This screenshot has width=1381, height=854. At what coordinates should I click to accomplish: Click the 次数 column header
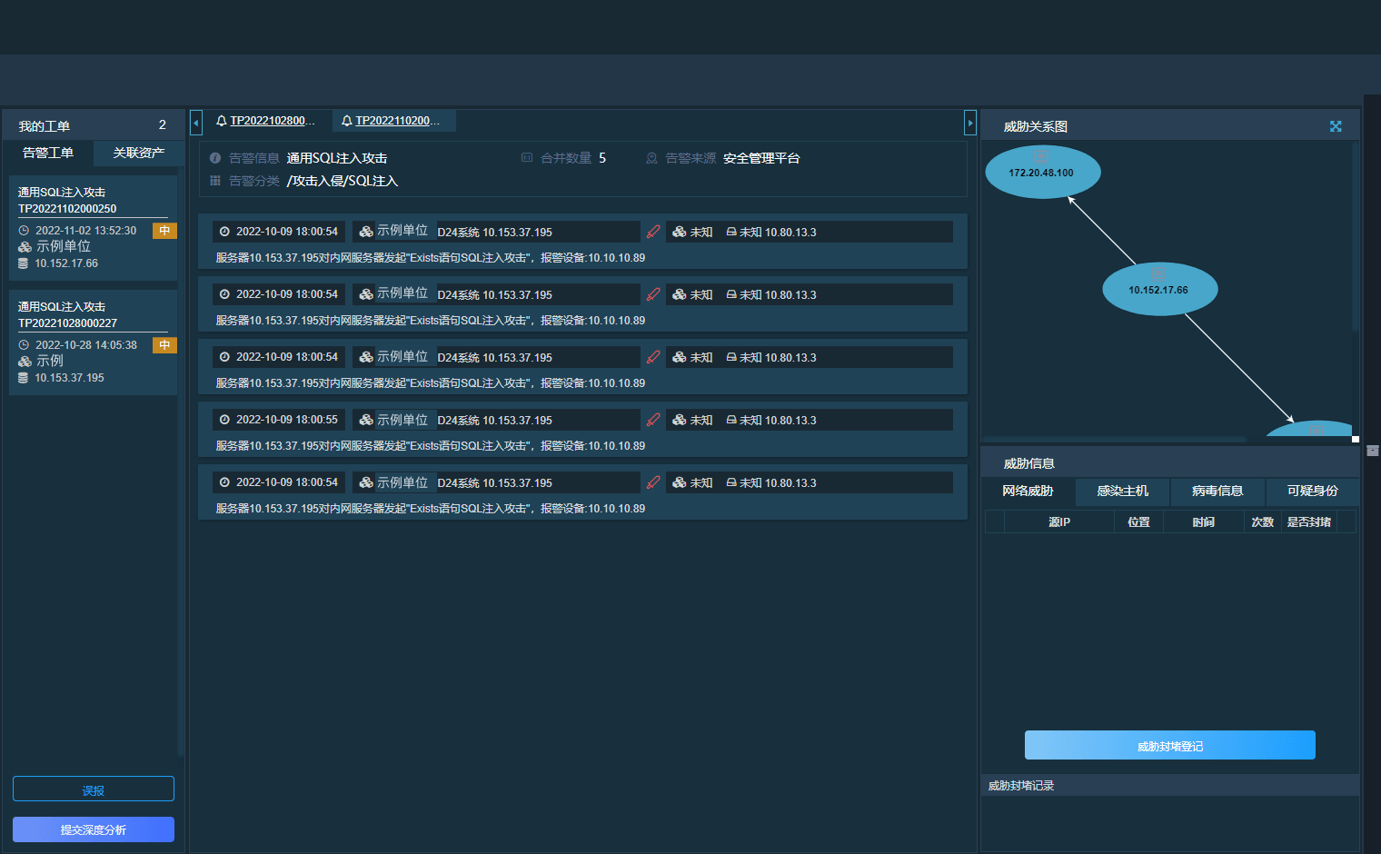pyautogui.click(x=1263, y=522)
